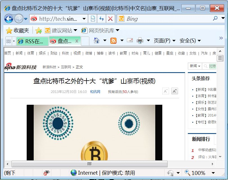Open the 博客 navigation link
The width and height of the screenshot is (228, 180).
pyautogui.click(x=100, y=53)
